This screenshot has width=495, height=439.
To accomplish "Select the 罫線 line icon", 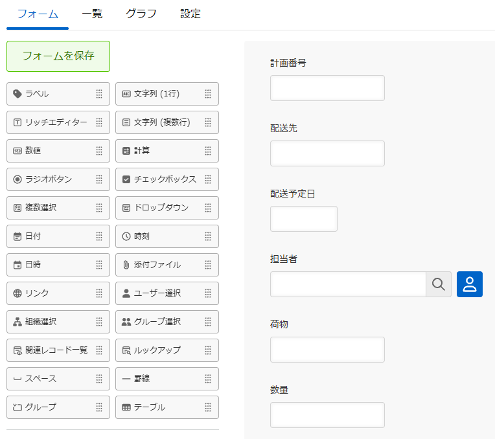I will pyautogui.click(x=126, y=379).
